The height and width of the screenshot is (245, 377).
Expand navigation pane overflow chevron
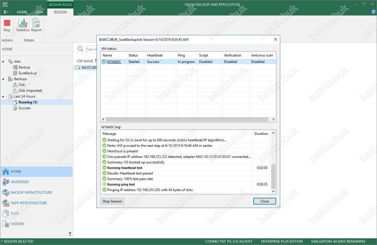(70, 233)
